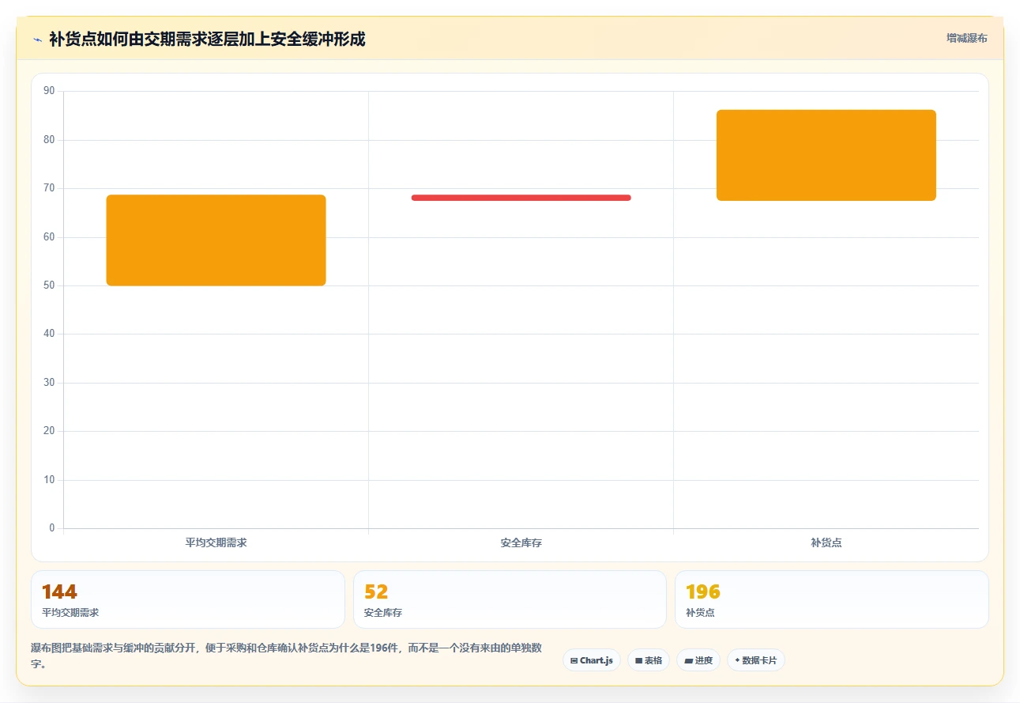Click the y-axis value 0
Viewport: 1020px width, 703px height.
coord(52,528)
